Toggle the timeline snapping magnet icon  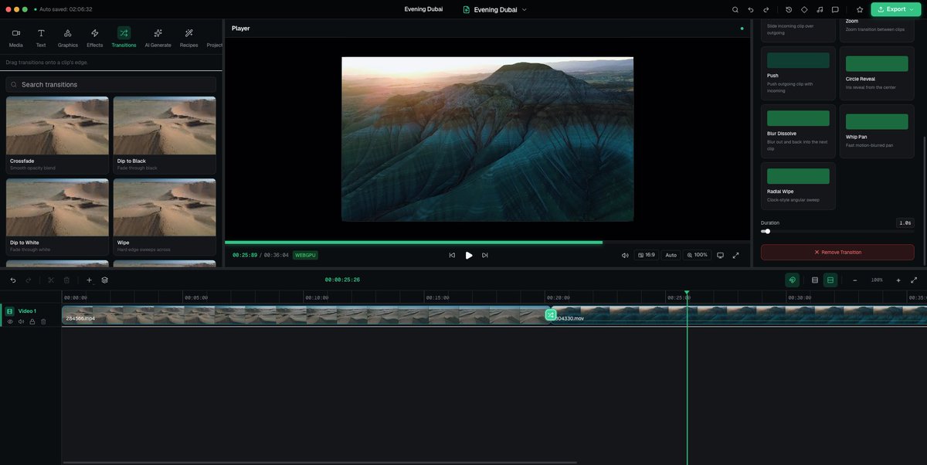792,280
